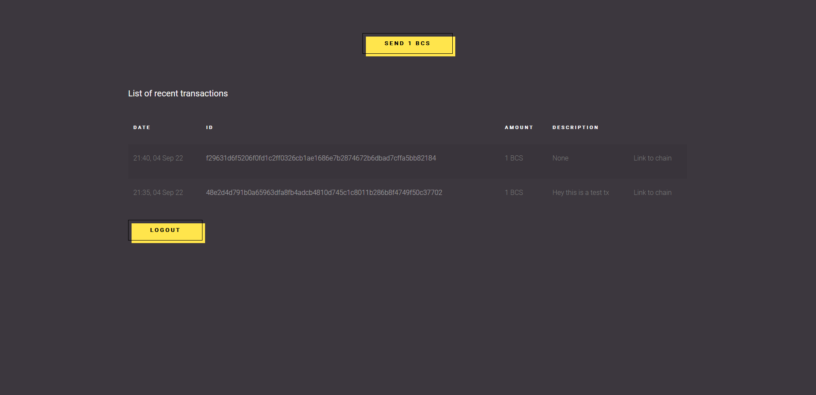Image resolution: width=816 pixels, height=395 pixels.
Task: Click the None description entry
Action: (560, 158)
